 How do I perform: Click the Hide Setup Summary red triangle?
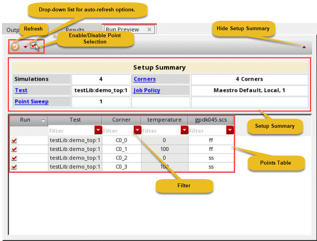304,47
